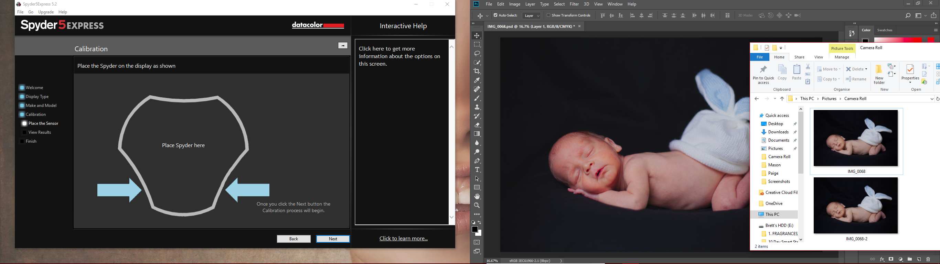Image resolution: width=940 pixels, height=264 pixels.
Task: Select the Lasso tool
Action: click(x=477, y=54)
